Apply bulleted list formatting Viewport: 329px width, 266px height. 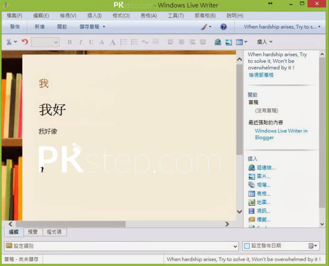134,42
